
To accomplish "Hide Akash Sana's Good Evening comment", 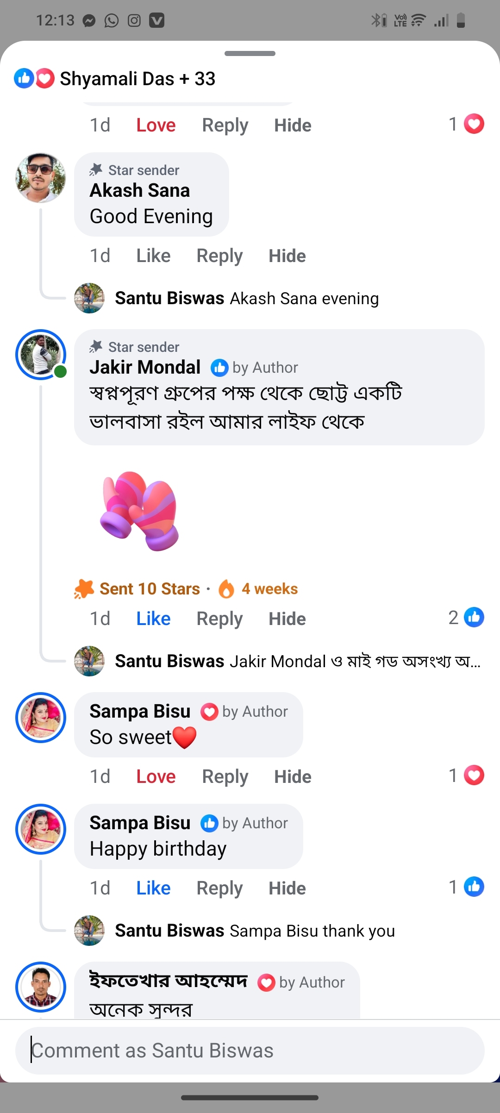I will 287,256.
